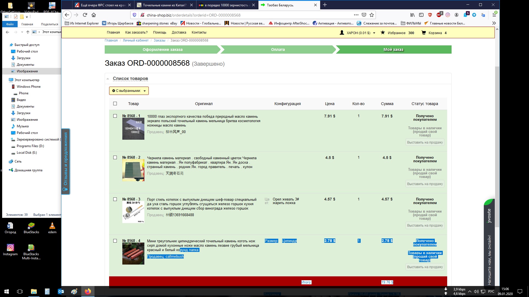Viewport: 529px width, 297px height.
Task: Open the Корзина shopping cart icon
Action: pyautogui.click(x=424, y=33)
